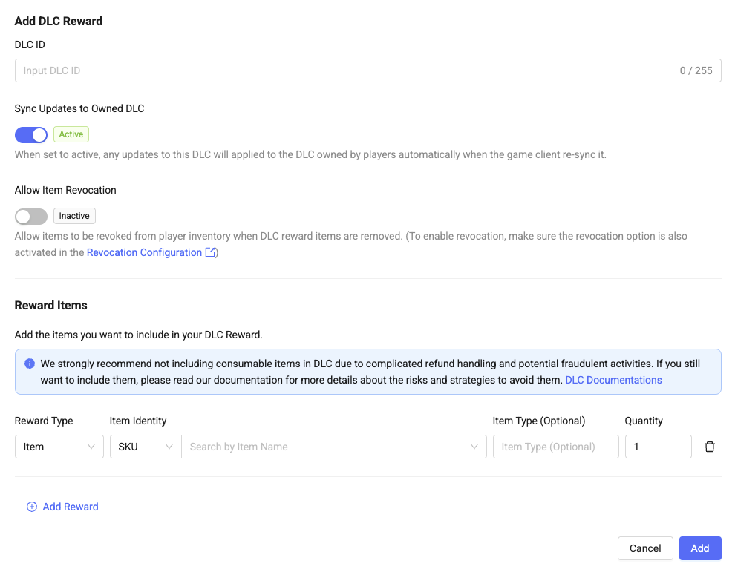Click the Cancel button
Image resolution: width=735 pixels, height=572 pixels.
click(645, 548)
